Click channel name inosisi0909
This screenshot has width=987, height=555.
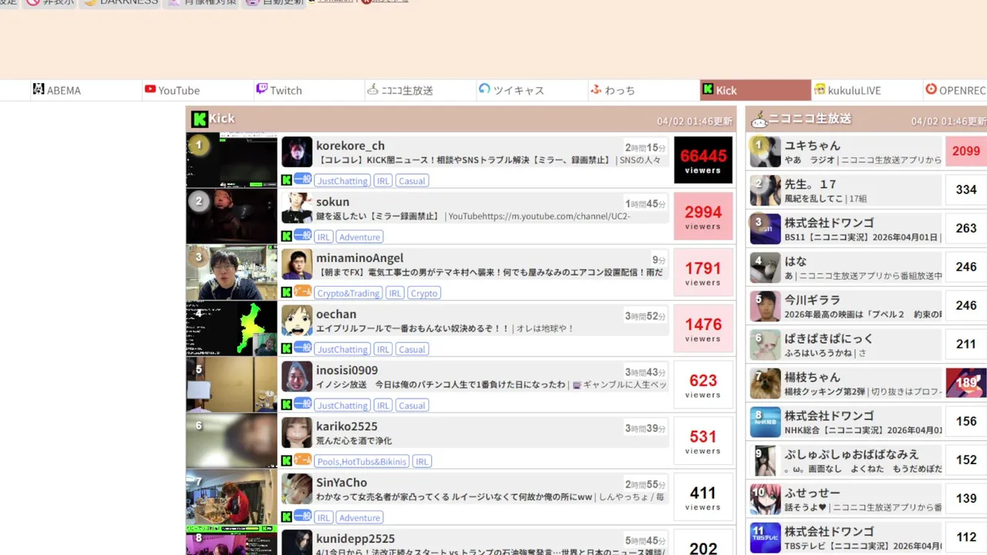[x=347, y=370]
